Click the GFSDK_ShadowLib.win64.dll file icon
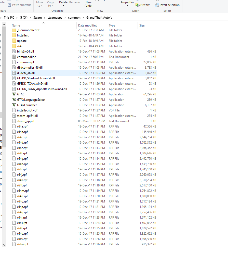This screenshot has height=253, width=228. 14,78
